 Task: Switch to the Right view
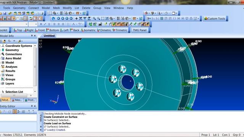29,30
